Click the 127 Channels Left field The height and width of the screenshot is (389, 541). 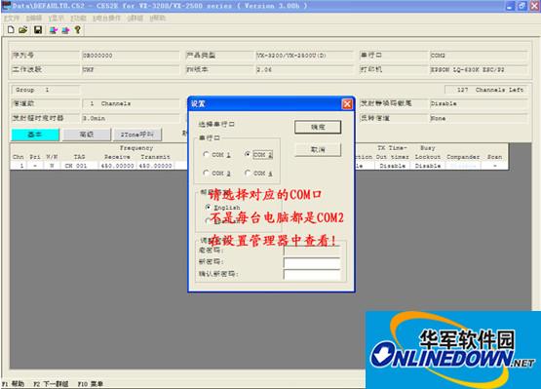485,90
